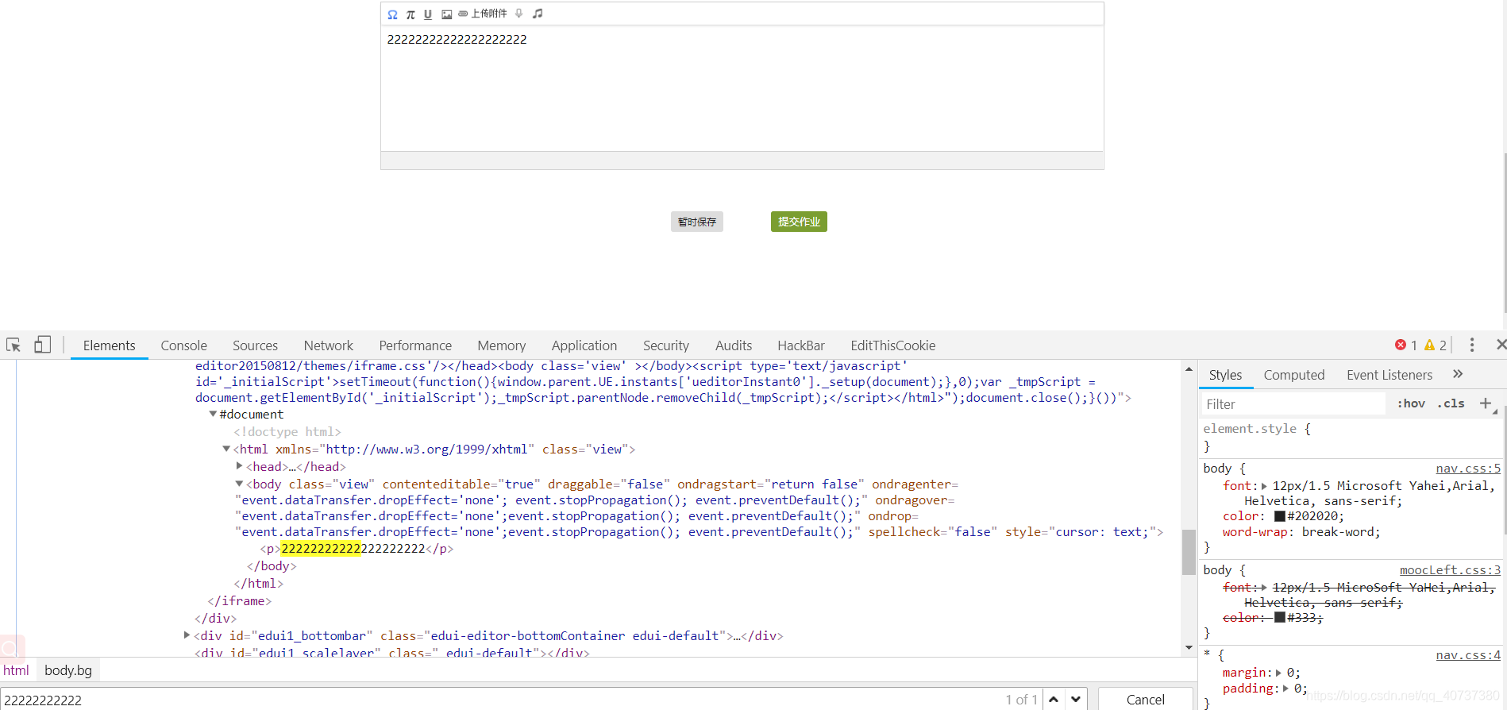The width and height of the screenshot is (1507, 710).
Task: Expand the font shorthand in nav.css body rule
Action: [1264, 486]
